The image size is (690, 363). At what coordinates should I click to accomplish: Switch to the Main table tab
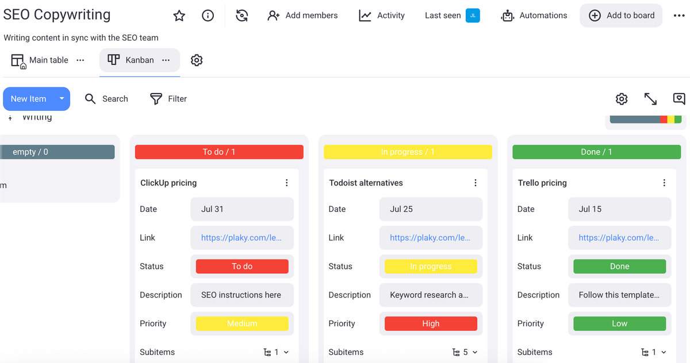pyautogui.click(x=49, y=60)
